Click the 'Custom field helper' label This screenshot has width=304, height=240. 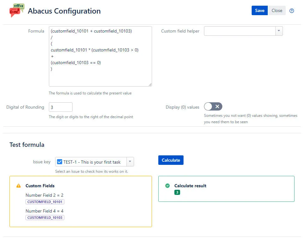tap(180, 31)
